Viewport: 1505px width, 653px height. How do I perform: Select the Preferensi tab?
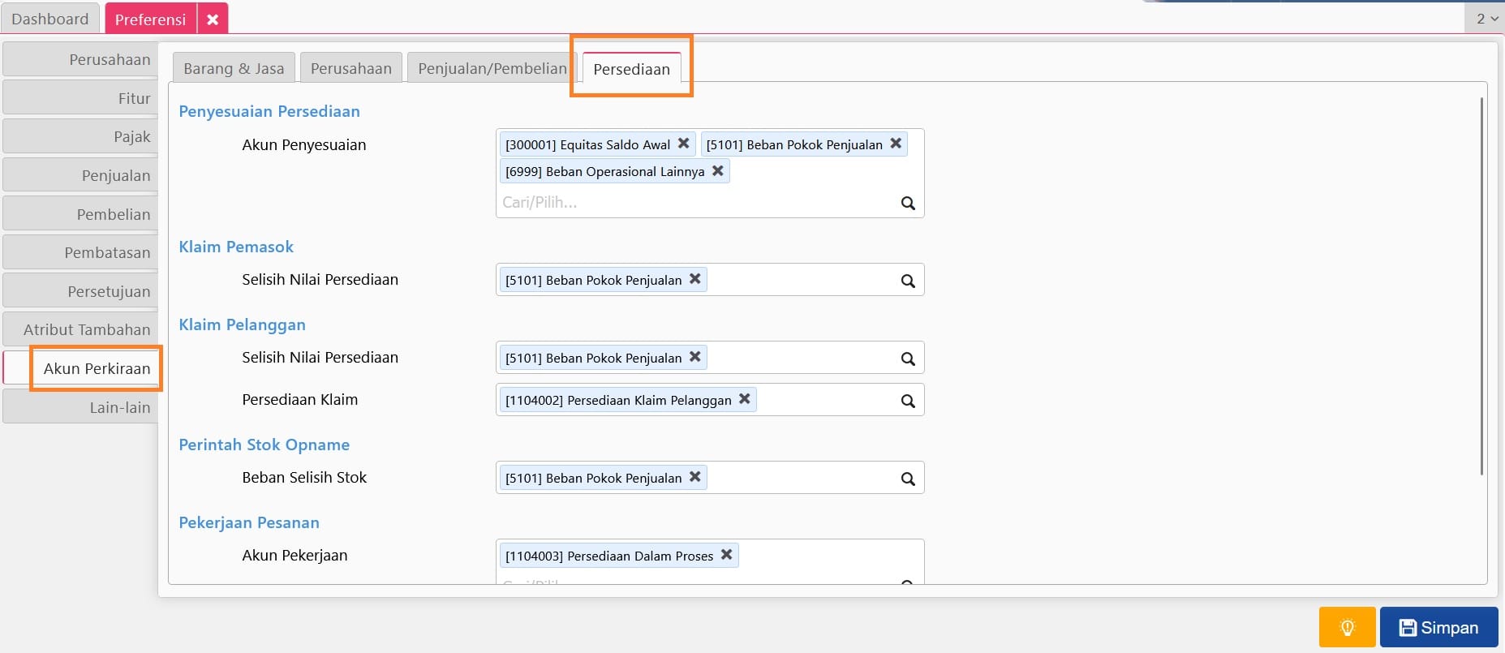[x=150, y=19]
